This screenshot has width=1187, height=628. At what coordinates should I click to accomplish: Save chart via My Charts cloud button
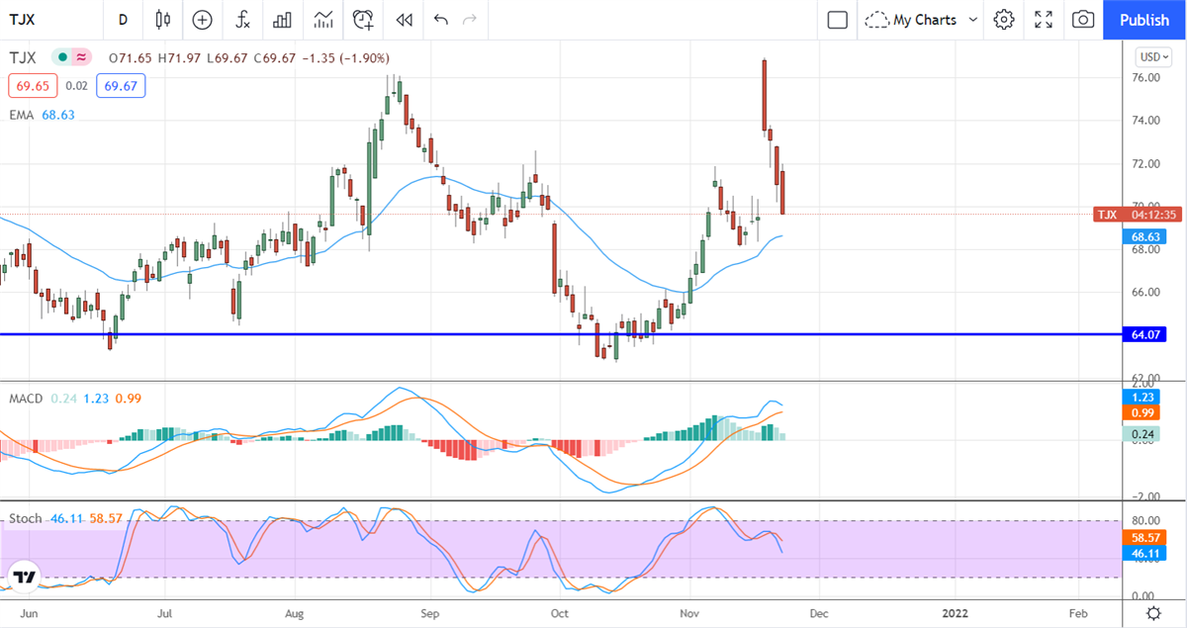pyautogui.click(x=910, y=19)
